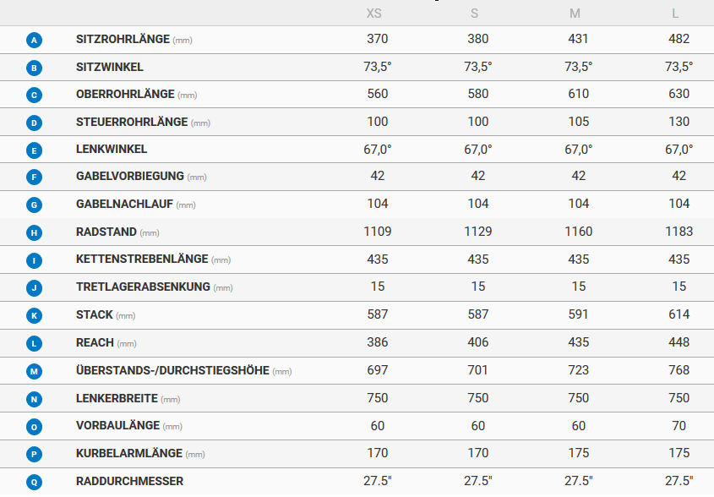The width and height of the screenshot is (714, 497).
Task: Click the E icon beside Lenkwinkel
Action: click(x=34, y=150)
